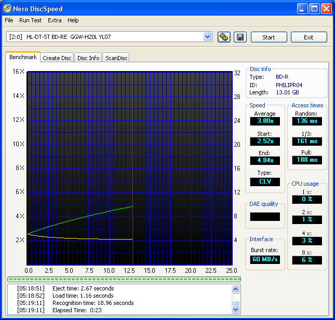The width and height of the screenshot is (335, 320).
Task: Click the log scrollbar thumb
Action: pyautogui.click(x=235, y=303)
